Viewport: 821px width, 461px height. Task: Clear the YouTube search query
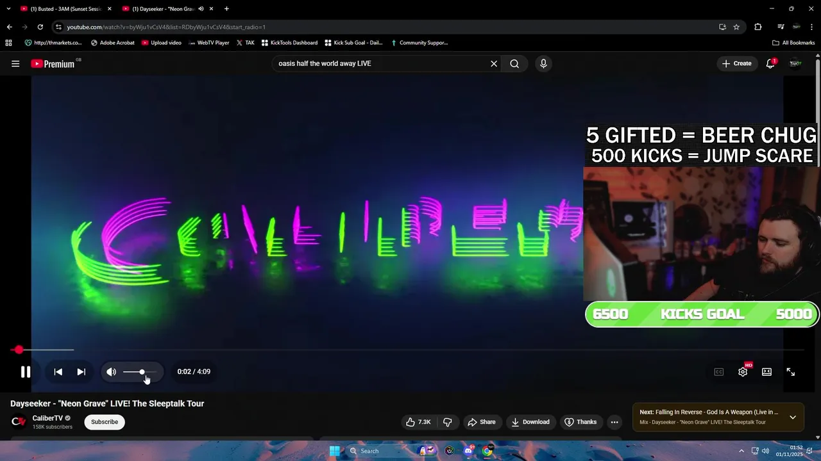494,63
